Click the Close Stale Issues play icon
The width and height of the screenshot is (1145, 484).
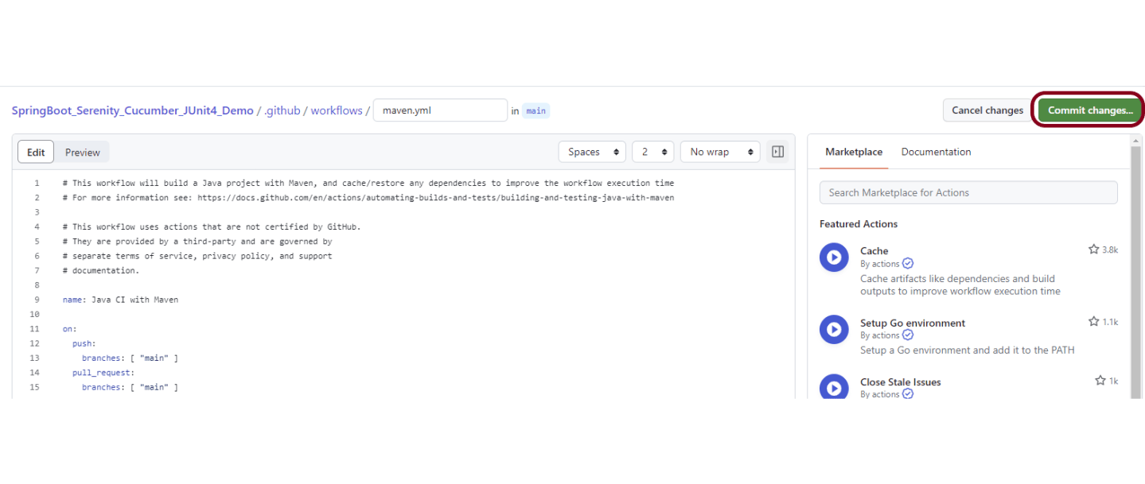point(834,387)
